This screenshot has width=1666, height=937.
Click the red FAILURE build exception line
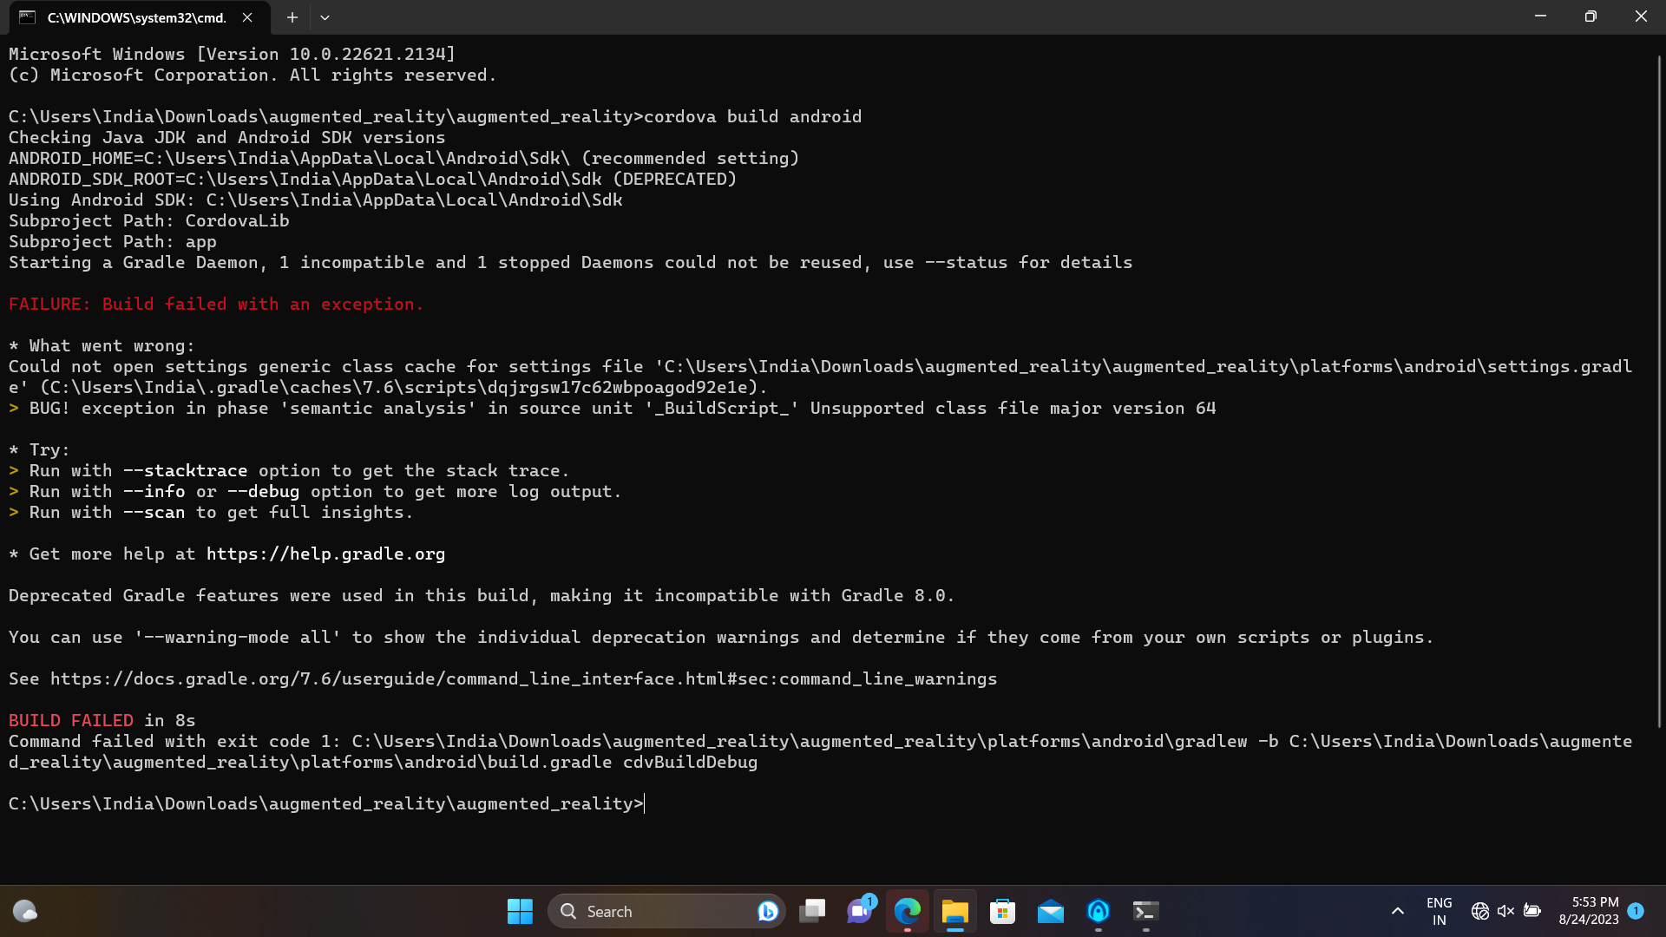pos(216,305)
